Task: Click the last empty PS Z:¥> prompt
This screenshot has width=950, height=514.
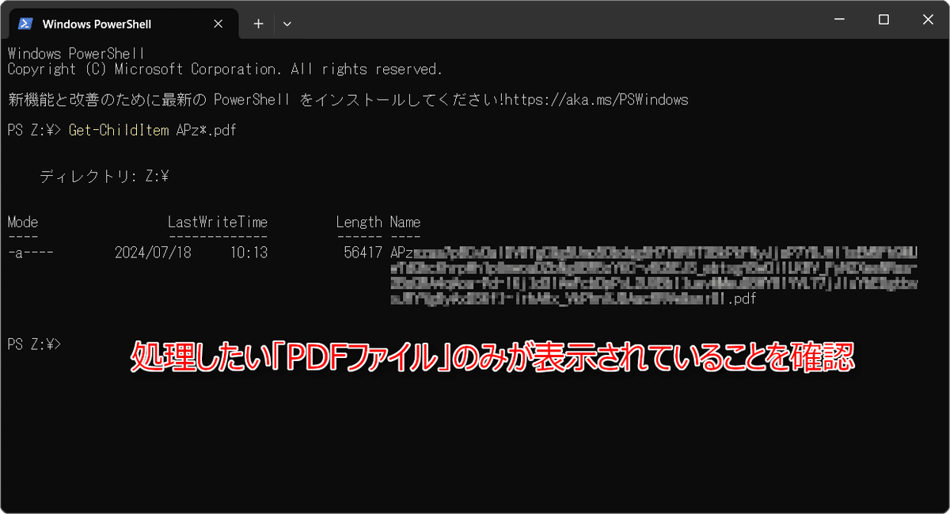Action: coord(34,344)
